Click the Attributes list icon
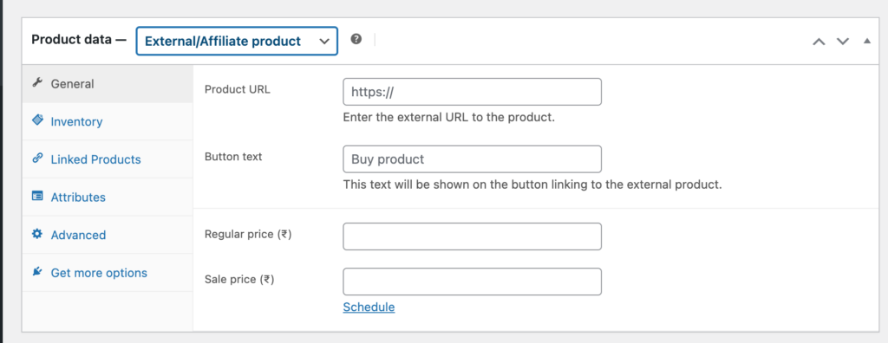 [x=37, y=197]
